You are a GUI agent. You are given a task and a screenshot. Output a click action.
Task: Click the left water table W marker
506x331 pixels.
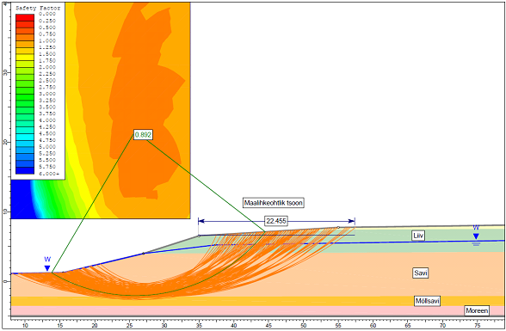(47, 264)
